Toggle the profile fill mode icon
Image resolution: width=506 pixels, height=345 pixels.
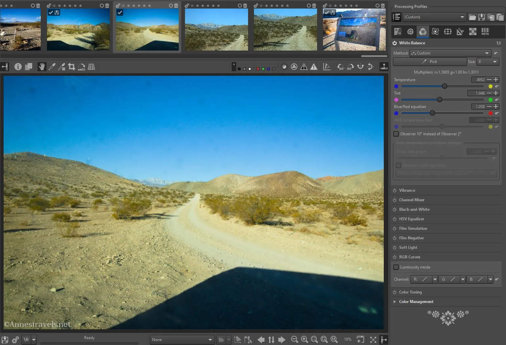(x=397, y=17)
